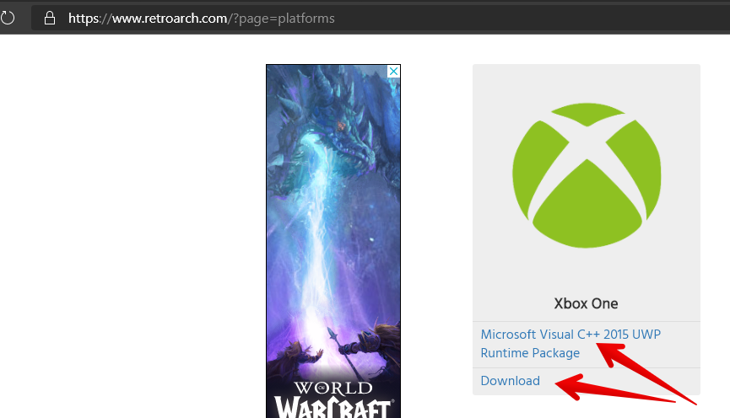The width and height of the screenshot is (730, 418).
Task: Select the retroarch.com URL in address bar
Action: [x=201, y=19]
